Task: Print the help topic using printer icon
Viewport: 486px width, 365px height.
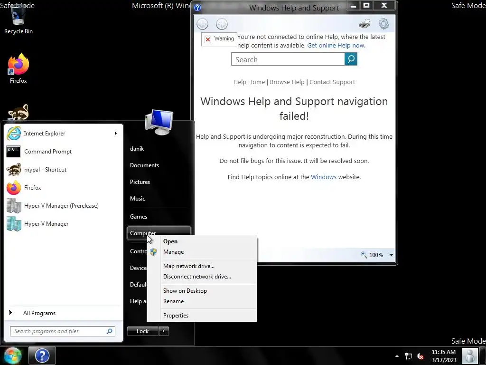Action: pyautogui.click(x=364, y=24)
